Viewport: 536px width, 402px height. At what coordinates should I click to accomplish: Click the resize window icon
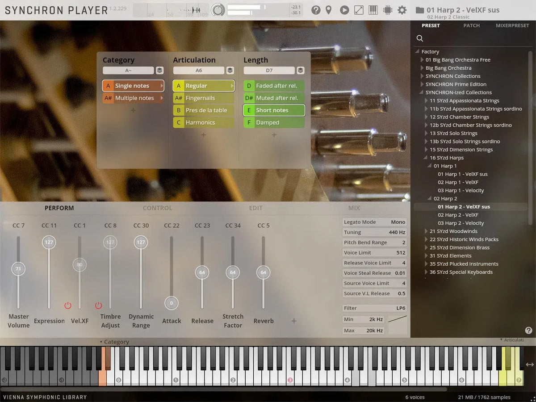(x=359, y=10)
